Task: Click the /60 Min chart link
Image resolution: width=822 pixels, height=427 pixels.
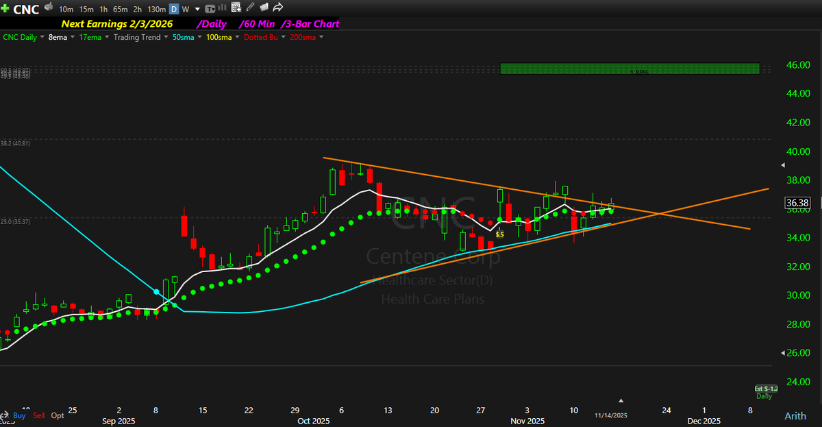Action: click(x=257, y=24)
